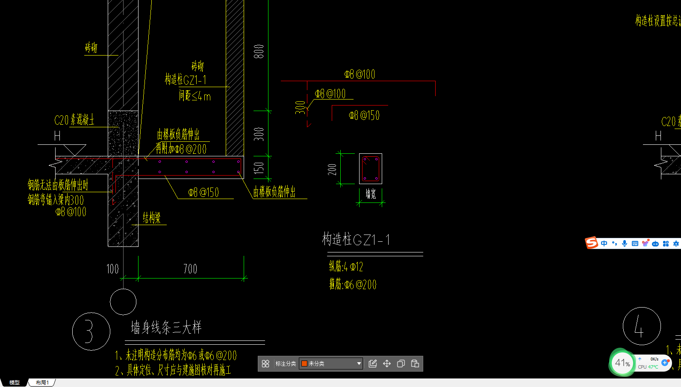Click the 由楼板负筋伸出 label near the 150 dimension

click(x=274, y=192)
